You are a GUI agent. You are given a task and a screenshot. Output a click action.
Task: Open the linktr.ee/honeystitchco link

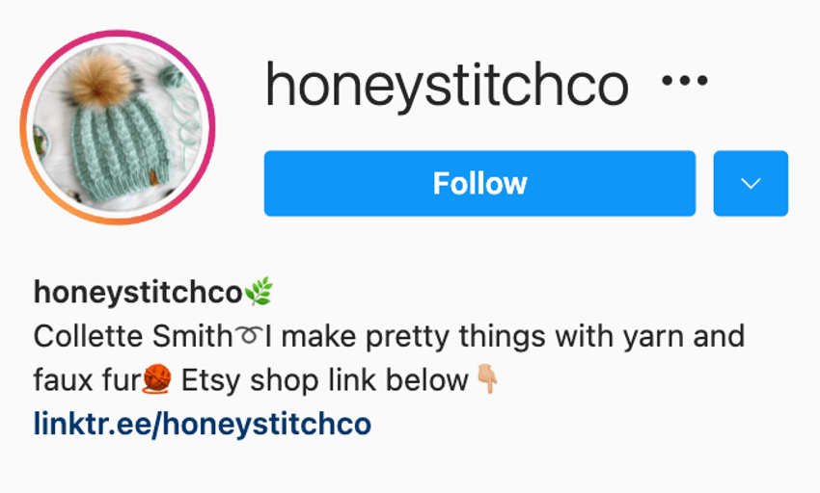tap(203, 424)
